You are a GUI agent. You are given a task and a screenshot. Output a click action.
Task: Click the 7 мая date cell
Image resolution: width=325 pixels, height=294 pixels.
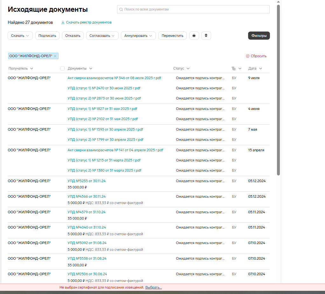tap(252, 129)
